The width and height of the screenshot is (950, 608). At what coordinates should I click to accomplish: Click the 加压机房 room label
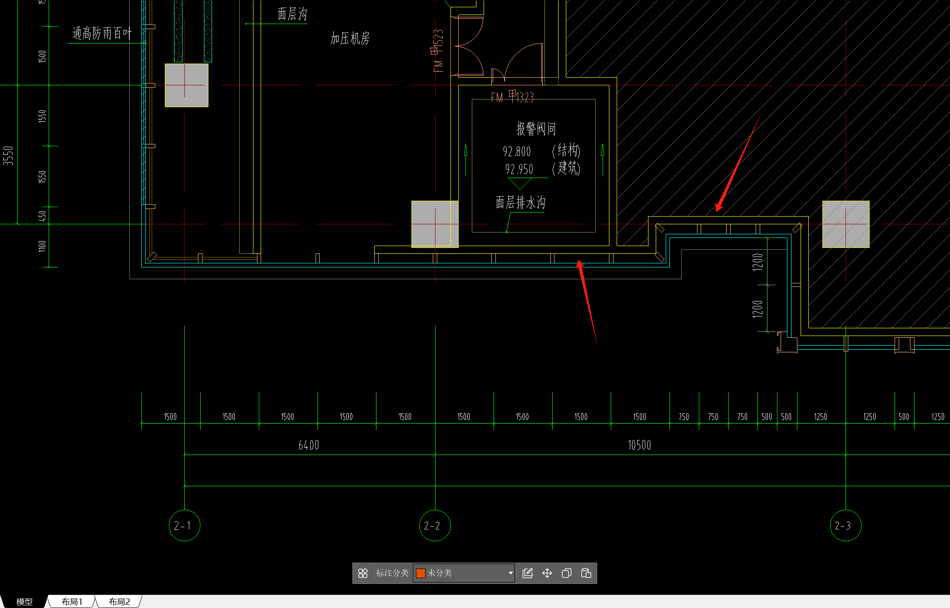350,38
